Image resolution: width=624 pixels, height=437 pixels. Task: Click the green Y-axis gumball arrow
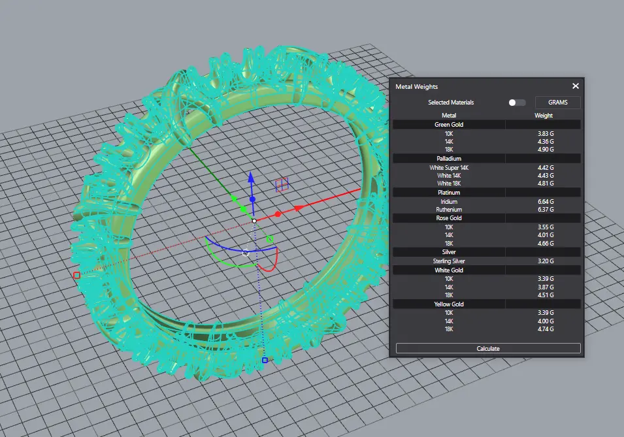[x=235, y=198]
